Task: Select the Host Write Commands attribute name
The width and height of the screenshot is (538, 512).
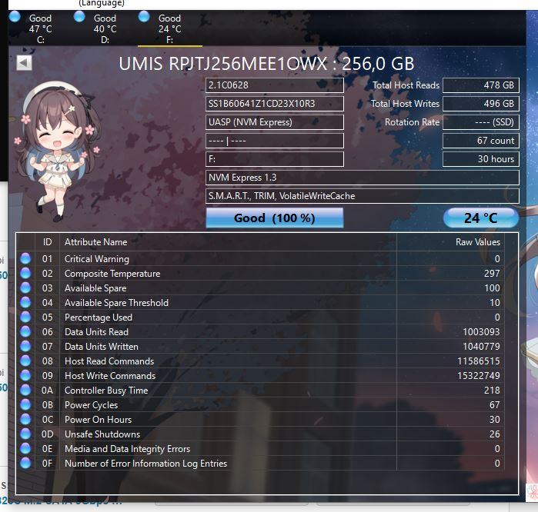Action: pos(110,376)
